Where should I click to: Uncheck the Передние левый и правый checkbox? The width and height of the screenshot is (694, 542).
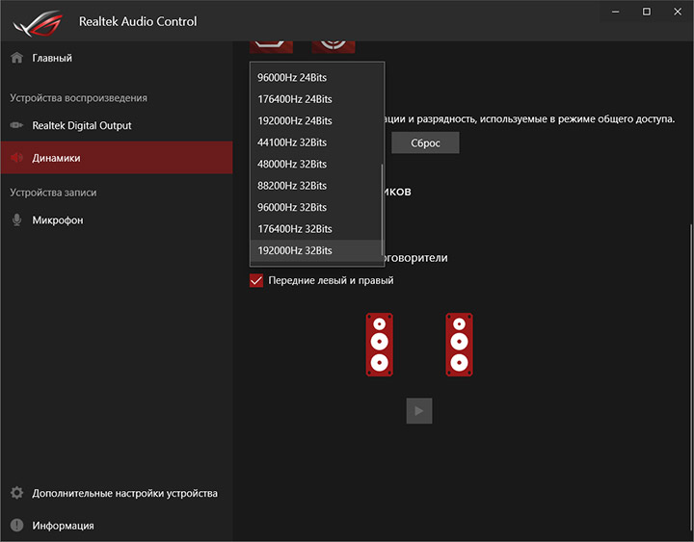click(256, 280)
